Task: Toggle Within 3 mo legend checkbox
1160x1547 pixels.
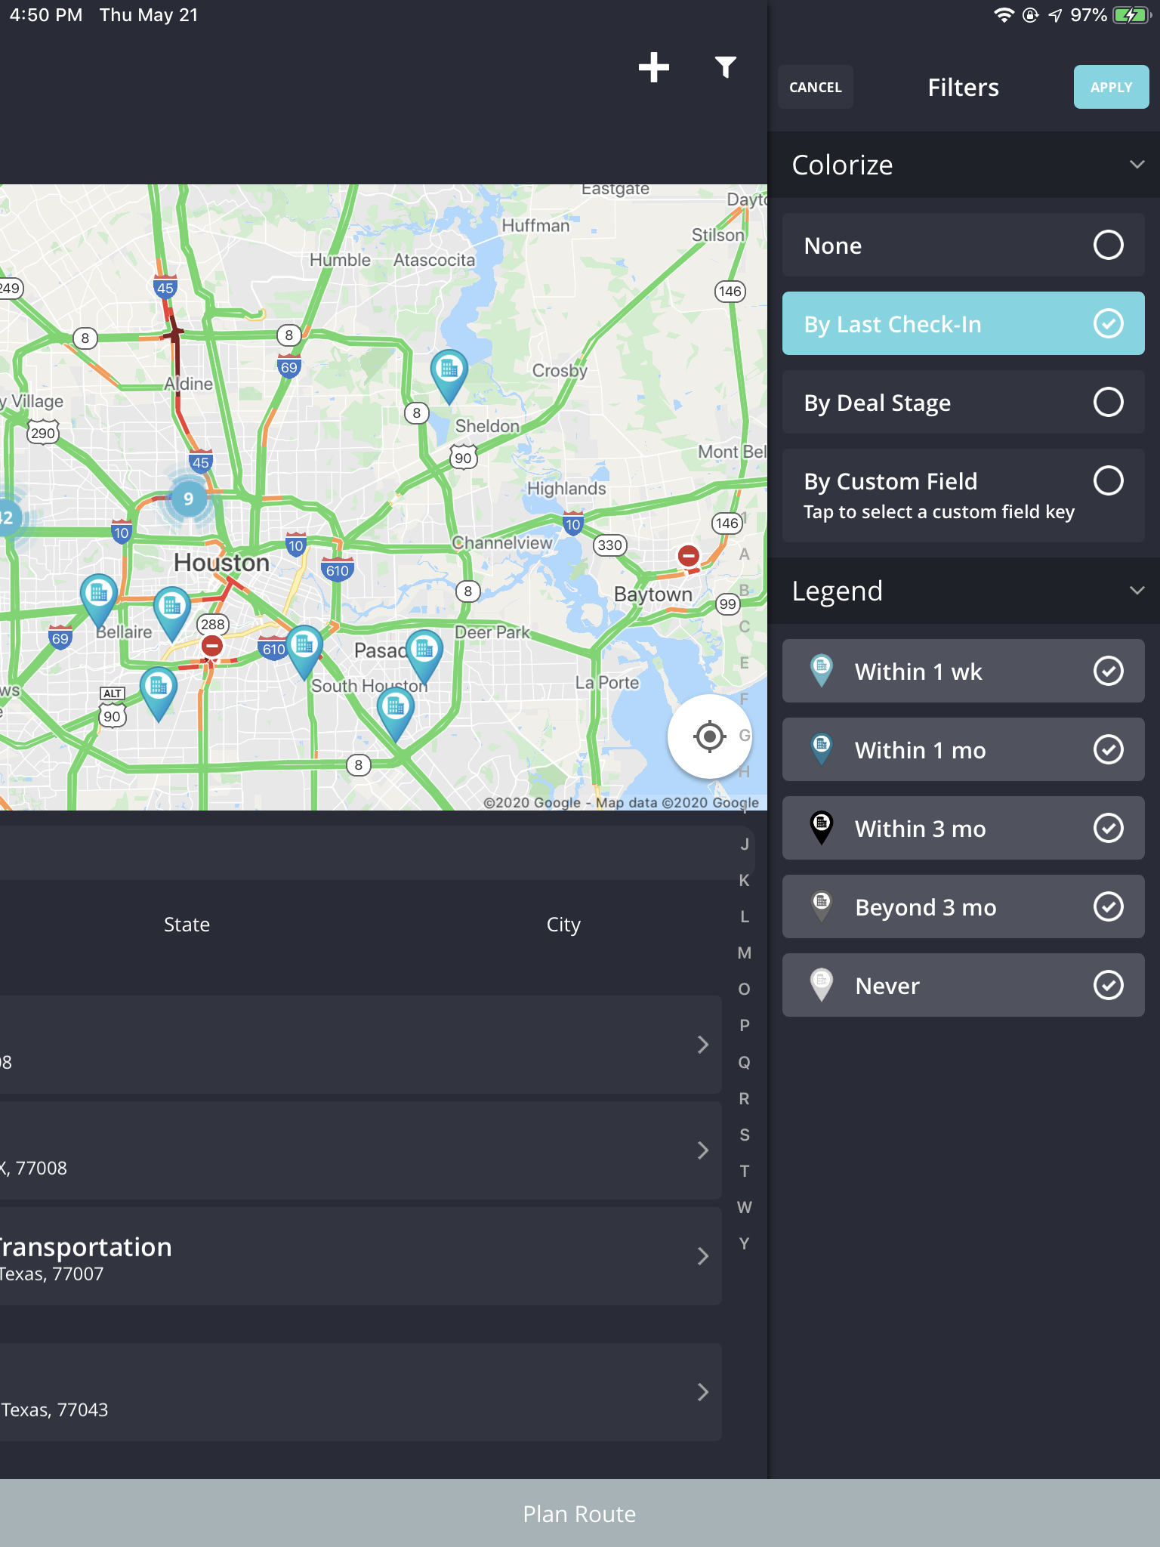Action: [x=1108, y=828]
